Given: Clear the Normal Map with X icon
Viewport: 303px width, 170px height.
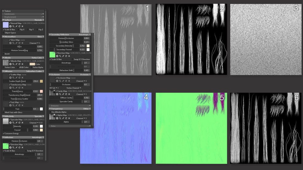Looking at the screenshot, I should (22, 26).
